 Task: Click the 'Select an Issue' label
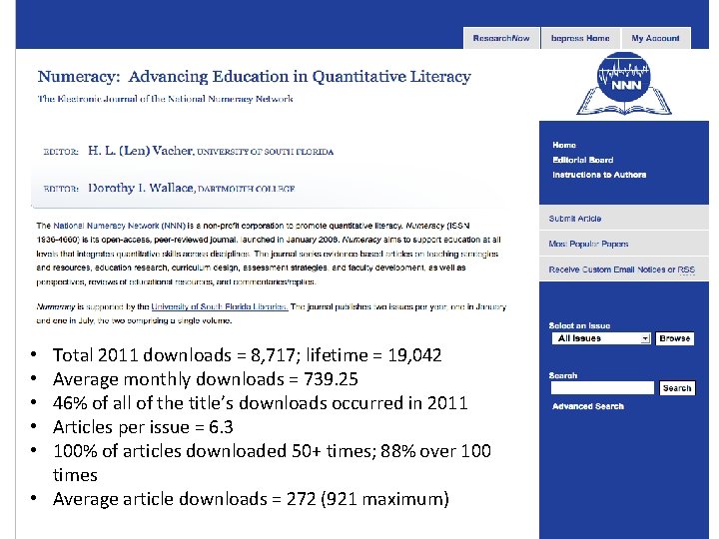click(x=579, y=325)
